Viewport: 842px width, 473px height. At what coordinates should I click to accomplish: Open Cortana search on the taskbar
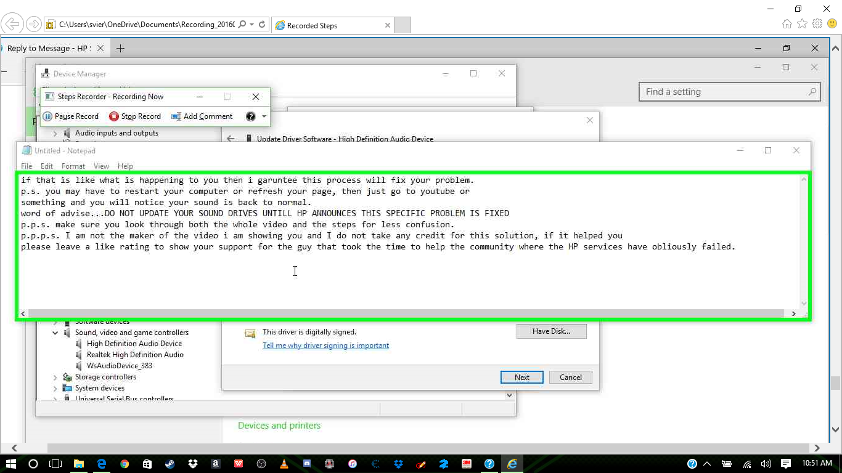(33, 464)
